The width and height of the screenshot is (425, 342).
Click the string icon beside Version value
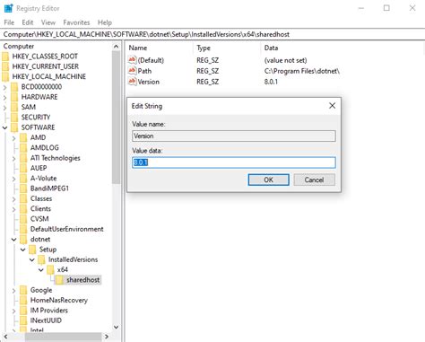point(132,82)
